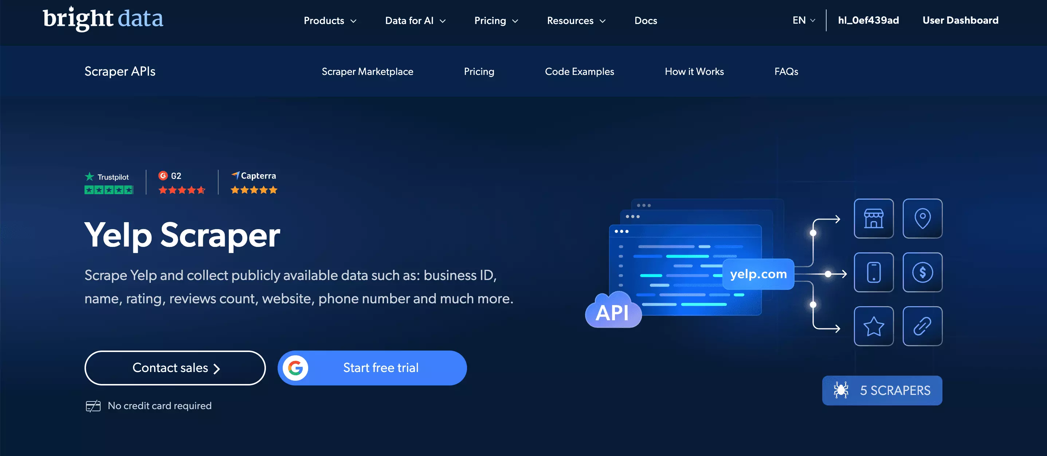The width and height of the screenshot is (1047, 456).
Task: Click Start free trial button
Action: pos(372,368)
